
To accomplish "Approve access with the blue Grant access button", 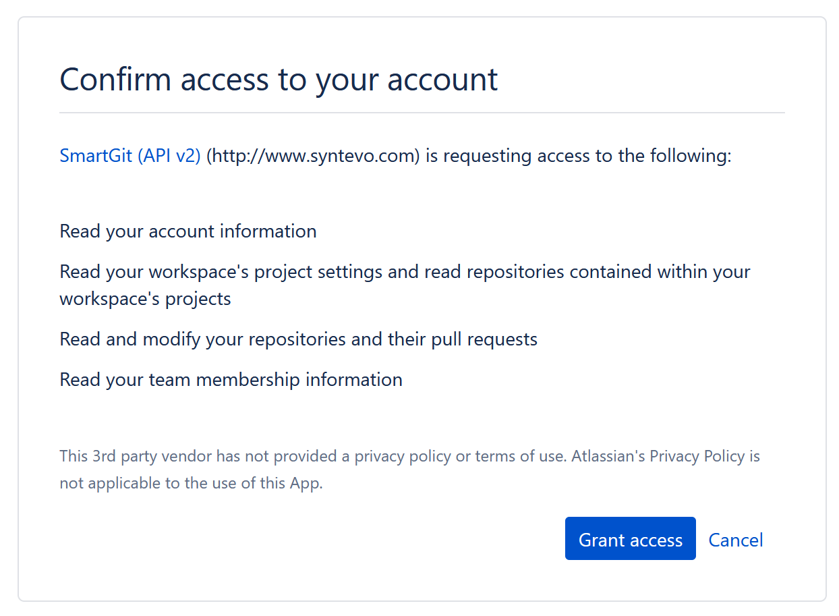I will point(630,538).
